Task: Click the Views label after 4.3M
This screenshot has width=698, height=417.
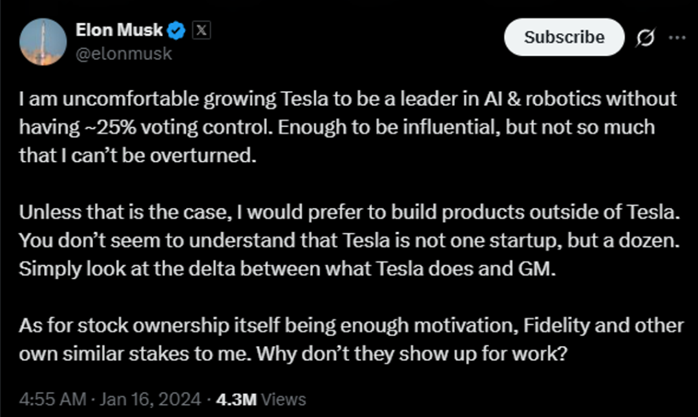Action: [284, 400]
